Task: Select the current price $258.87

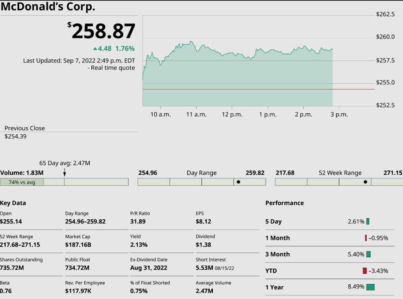Action: click(101, 31)
